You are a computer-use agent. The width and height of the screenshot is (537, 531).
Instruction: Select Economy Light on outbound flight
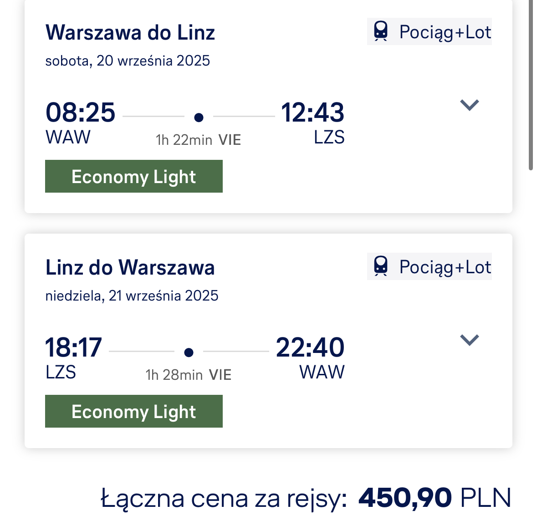click(x=134, y=176)
